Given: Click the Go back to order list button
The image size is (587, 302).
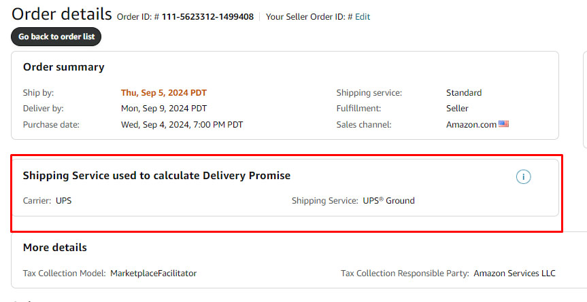Looking at the screenshot, I should [x=56, y=37].
